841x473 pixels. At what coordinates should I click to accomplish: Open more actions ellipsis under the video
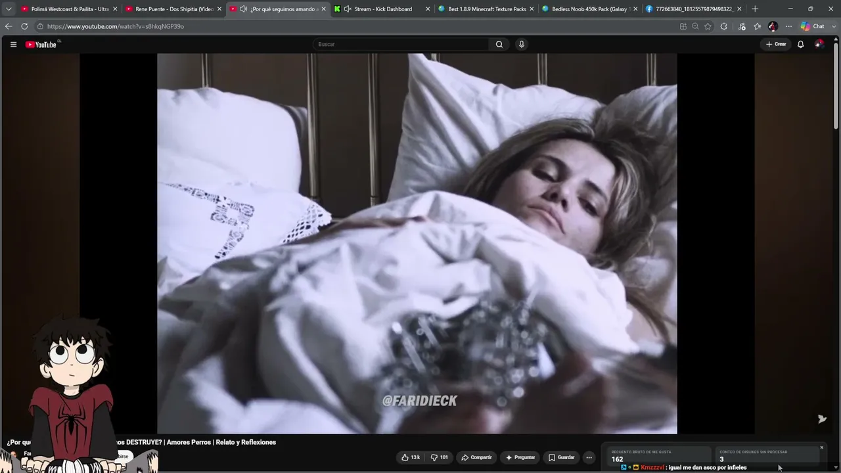click(x=589, y=457)
